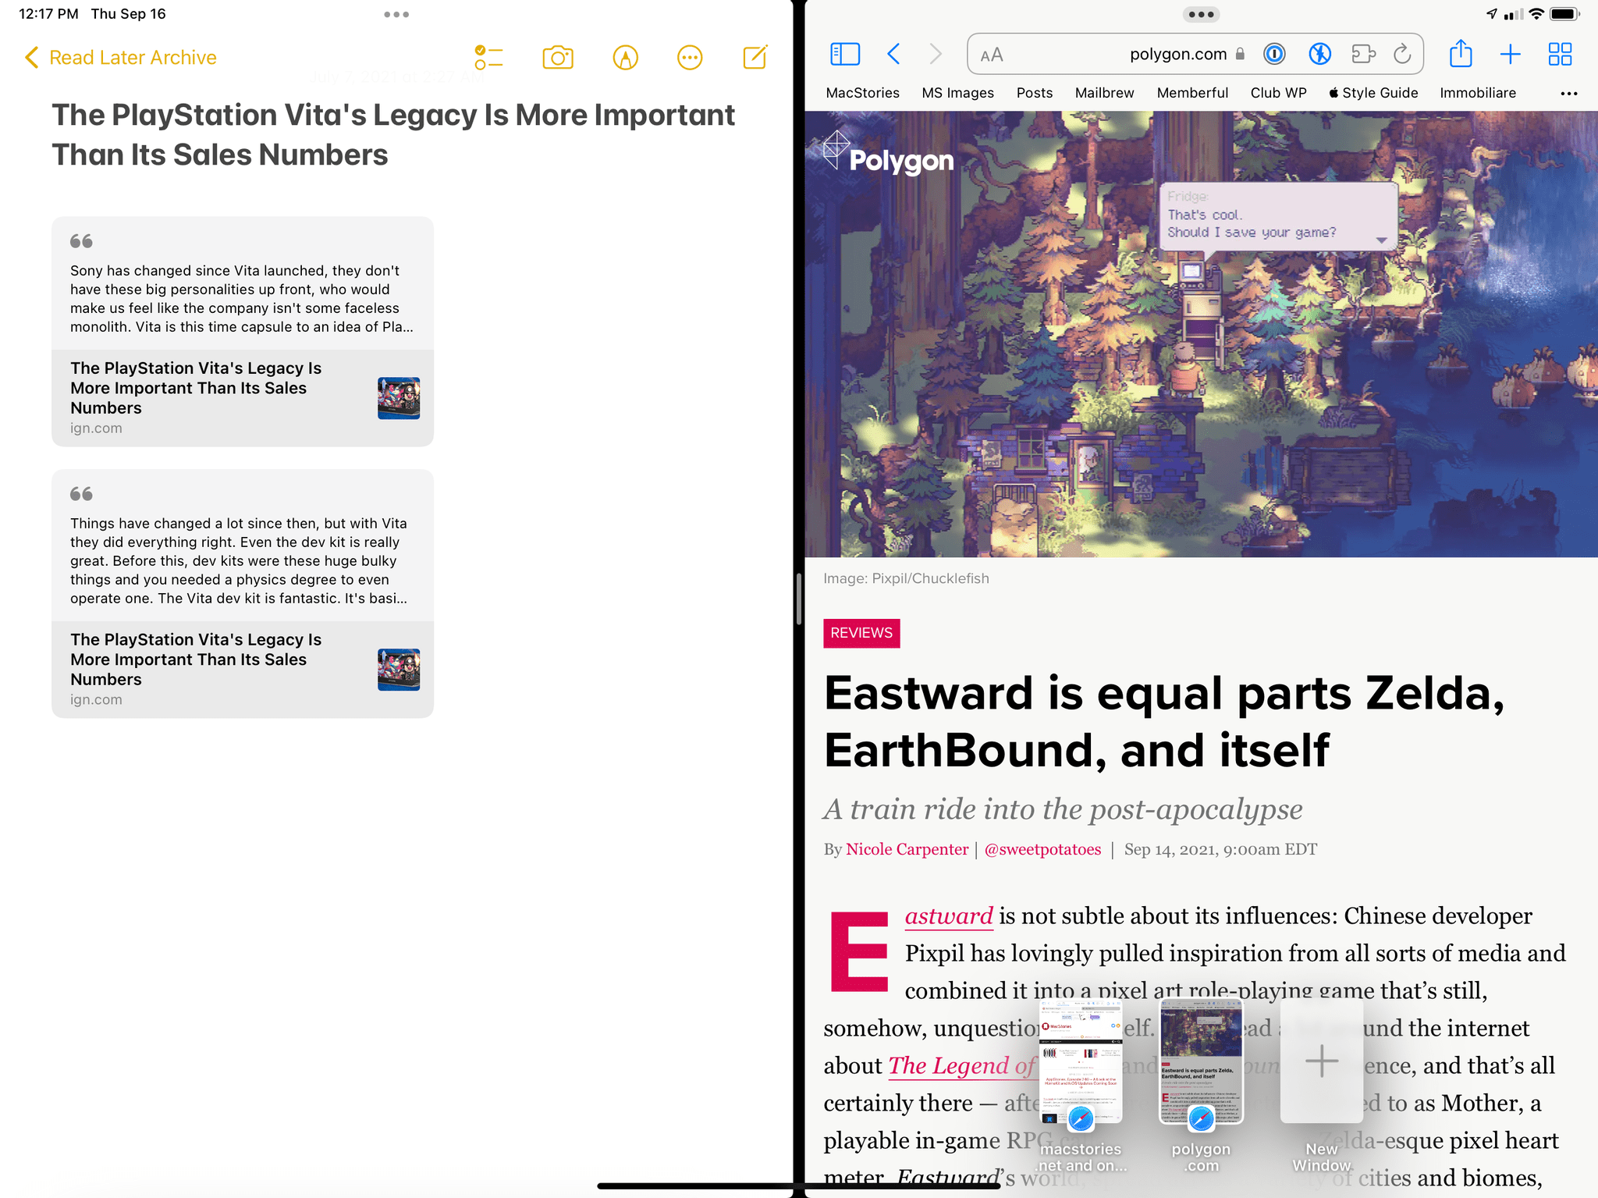The height and width of the screenshot is (1198, 1598).
Task: Open quote card starting 'Things have changed'
Action: coord(243,546)
